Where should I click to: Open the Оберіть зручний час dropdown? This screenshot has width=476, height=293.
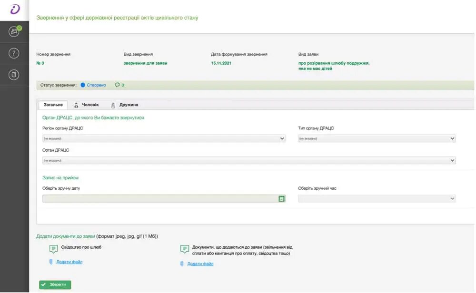[x=377, y=199]
